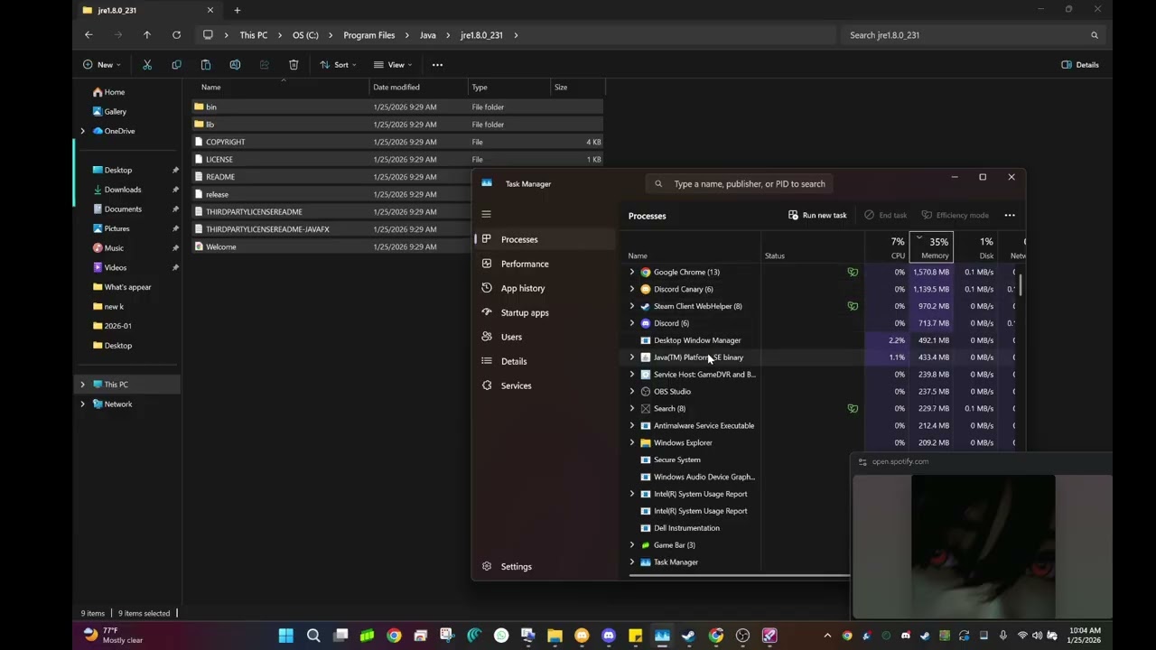Click the volume icon in system tray
Viewport: 1156px width, 650px height.
point(1037,636)
